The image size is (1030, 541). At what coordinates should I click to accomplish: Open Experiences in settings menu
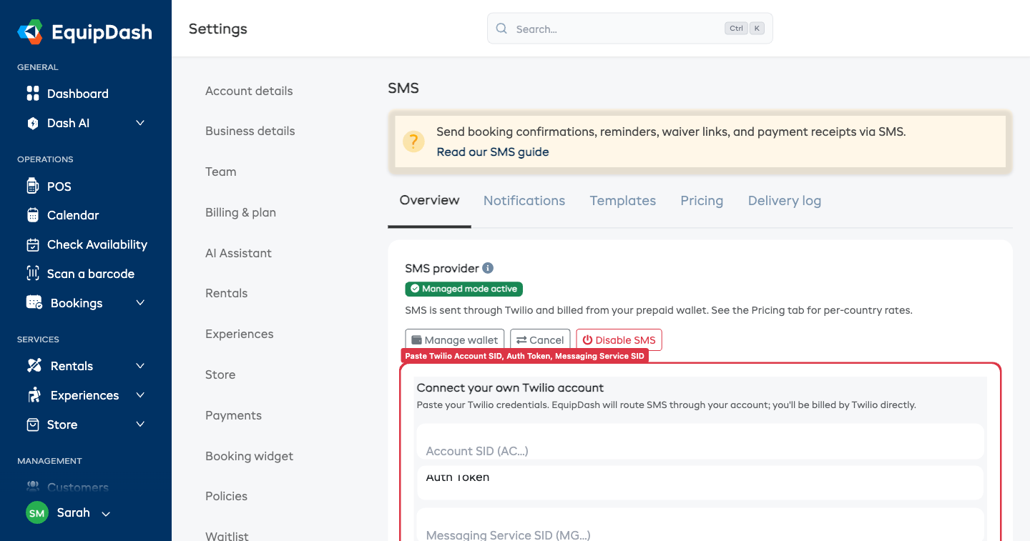tap(240, 334)
